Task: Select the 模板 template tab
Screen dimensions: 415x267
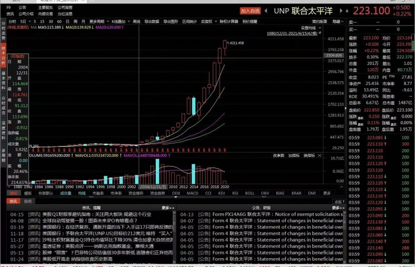Action: 28,193
